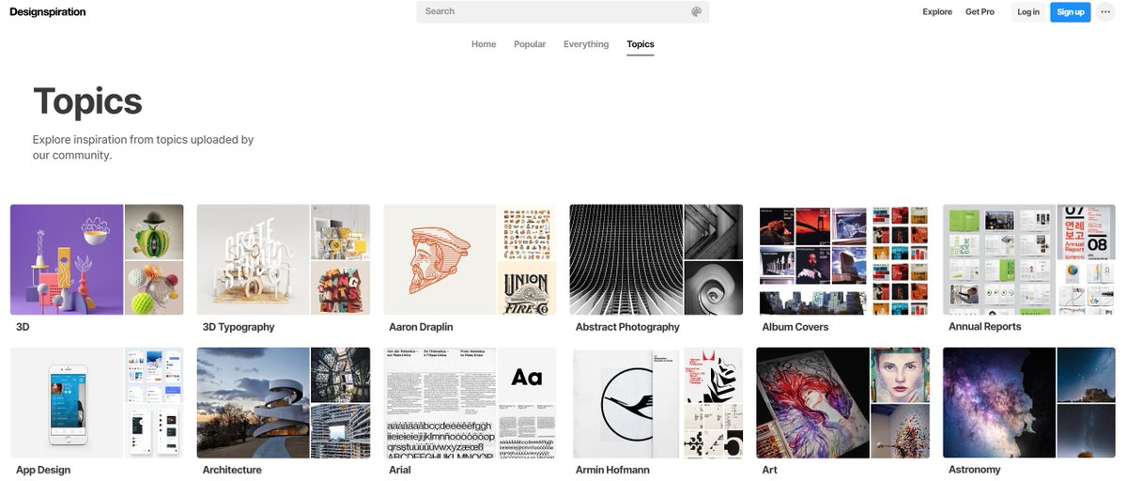Click the Arial topic label
Image resolution: width=1127 pixels, height=481 pixels.
400,470
